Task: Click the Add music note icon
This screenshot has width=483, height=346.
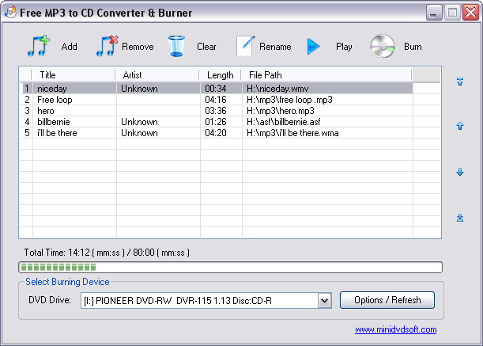Action: pyautogui.click(x=39, y=46)
